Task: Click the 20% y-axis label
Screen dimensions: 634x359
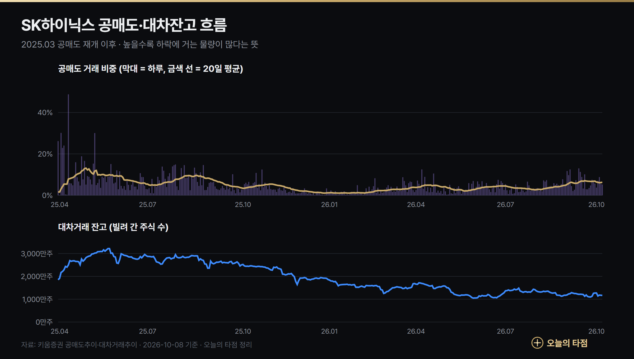Action: point(45,154)
